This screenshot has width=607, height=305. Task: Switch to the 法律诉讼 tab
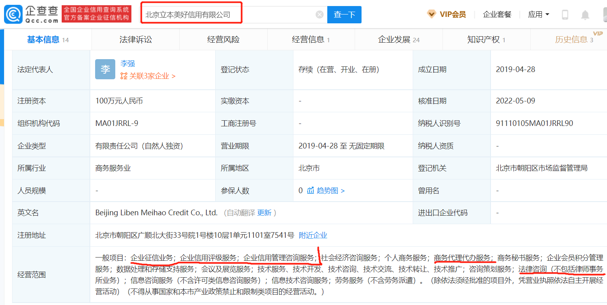(x=136, y=39)
